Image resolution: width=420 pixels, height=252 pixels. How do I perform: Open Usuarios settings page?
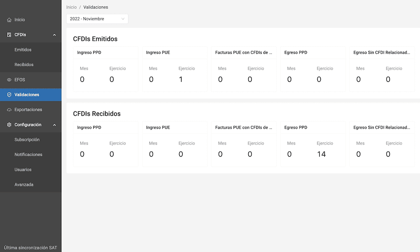coord(23,170)
